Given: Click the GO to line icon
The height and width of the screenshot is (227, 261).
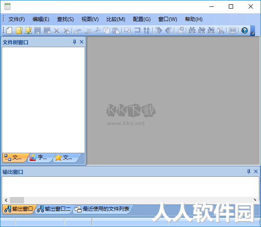Looking at the screenshot, I should coord(233,30).
